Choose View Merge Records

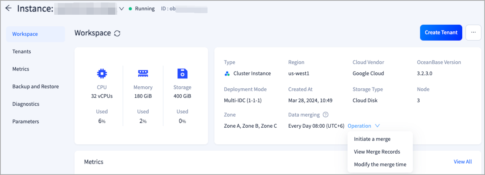click(x=377, y=152)
